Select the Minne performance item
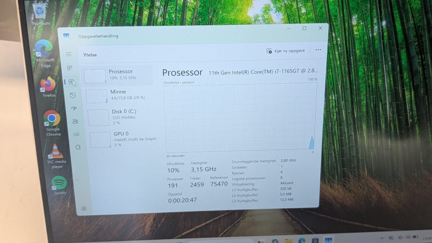Screen dimensions: 432x243 (120, 95)
